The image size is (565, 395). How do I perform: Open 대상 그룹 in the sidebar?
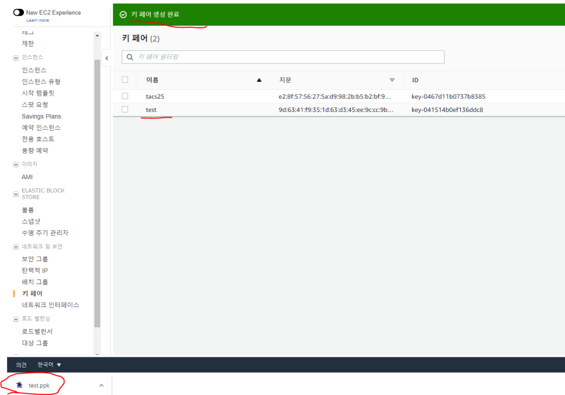(x=35, y=343)
